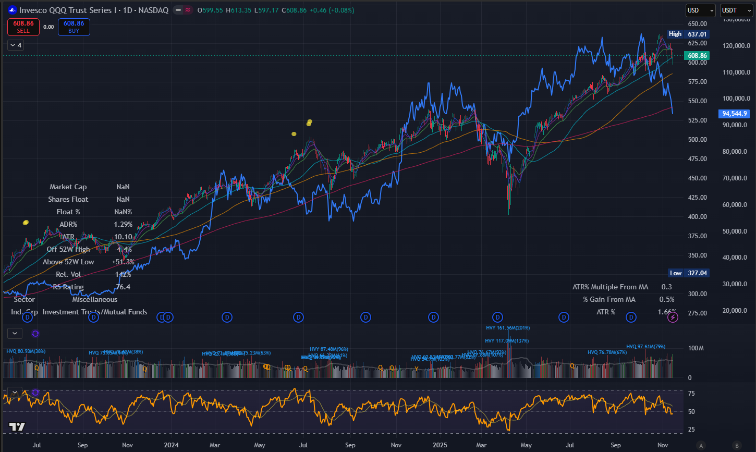Click the ADR% value 1.29%
This screenshot has height=452, width=756.
[123, 224]
